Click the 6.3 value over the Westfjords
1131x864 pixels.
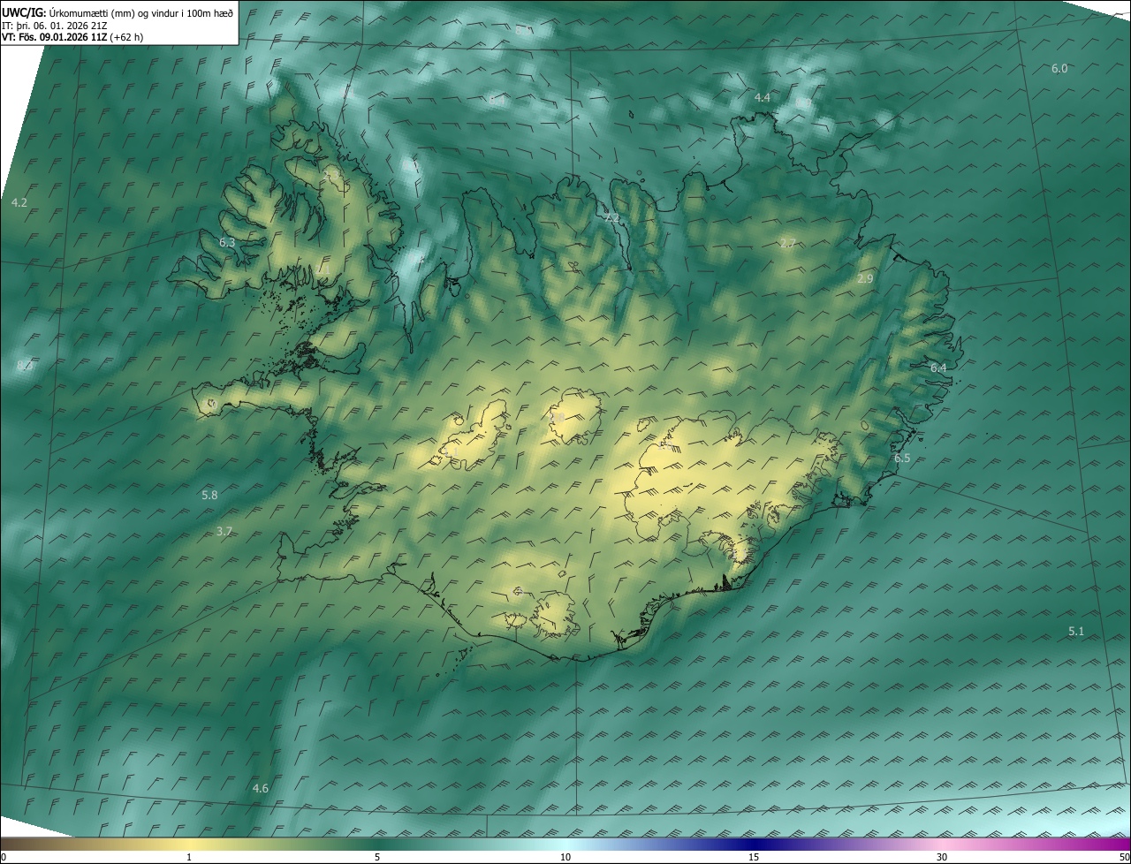227,242
